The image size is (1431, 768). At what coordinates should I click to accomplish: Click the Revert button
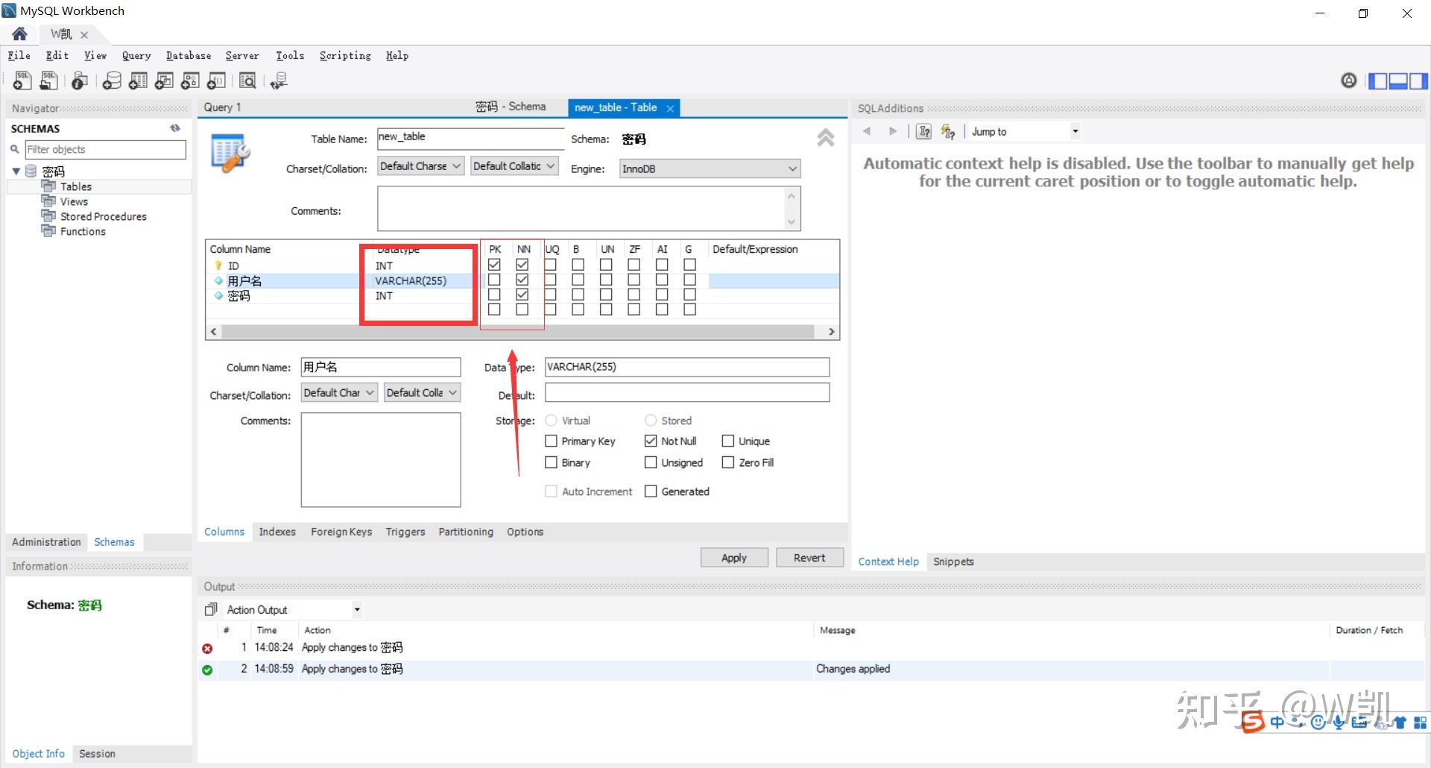point(809,558)
